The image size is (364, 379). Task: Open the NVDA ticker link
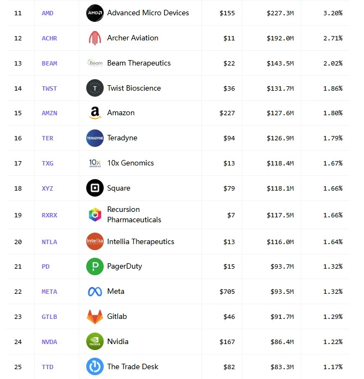(49, 342)
